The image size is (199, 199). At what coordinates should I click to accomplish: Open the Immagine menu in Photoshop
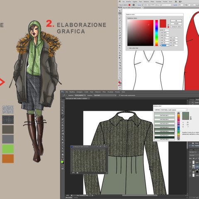pyautogui.click(x=80, y=92)
